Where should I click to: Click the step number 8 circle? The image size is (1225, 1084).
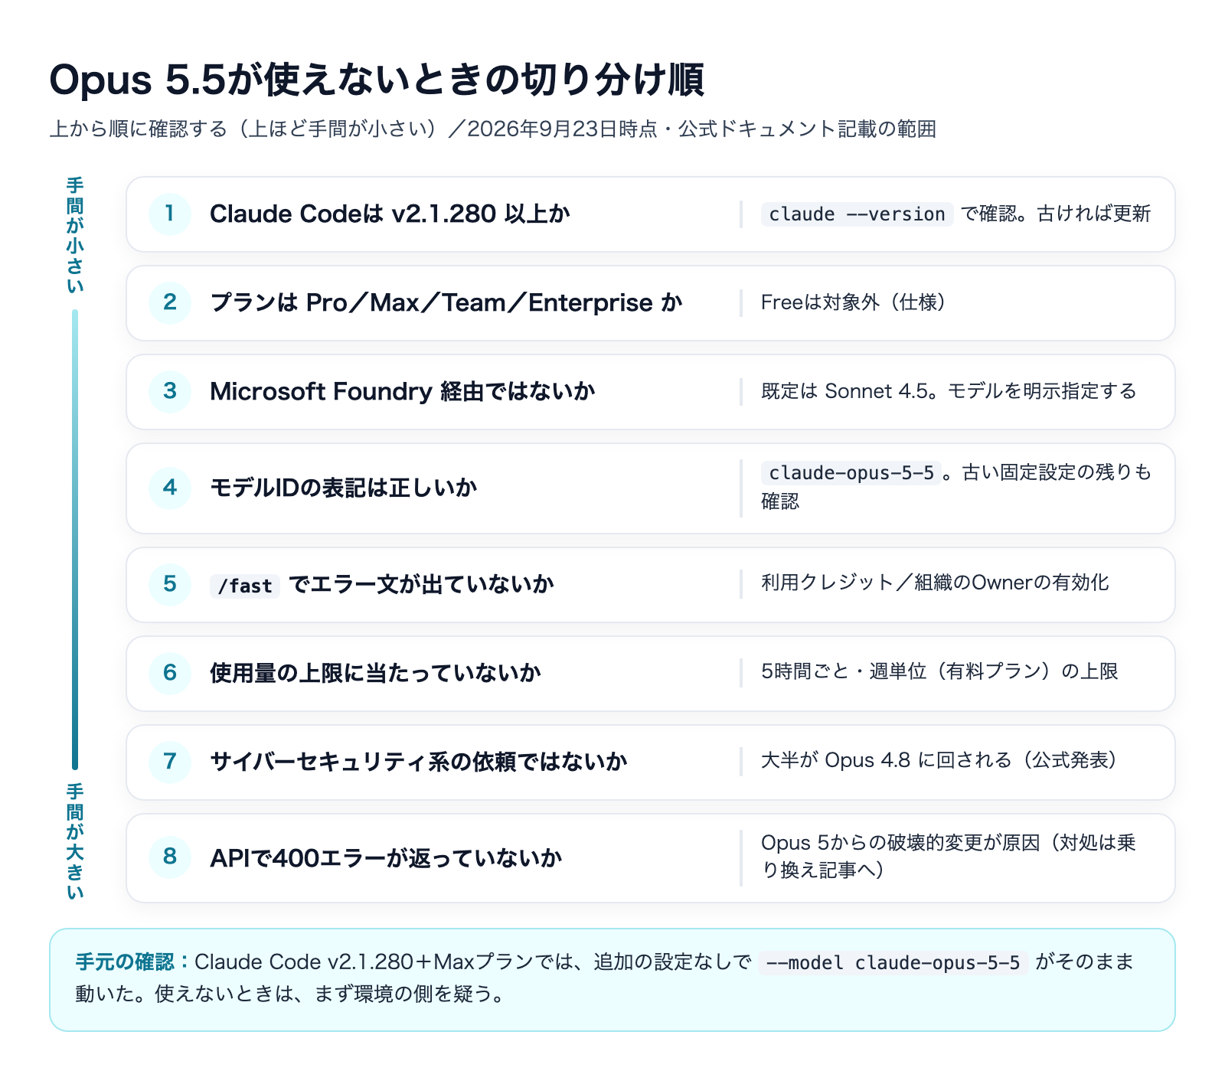tap(170, 857)
